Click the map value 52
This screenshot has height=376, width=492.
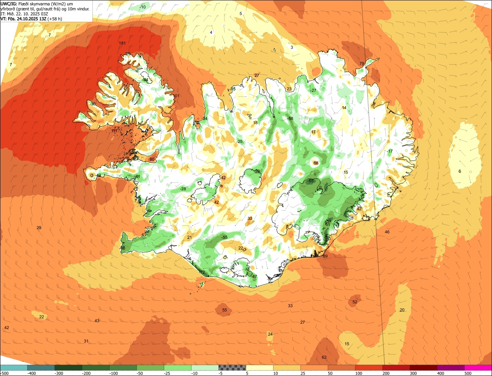[x=355, y=302]
